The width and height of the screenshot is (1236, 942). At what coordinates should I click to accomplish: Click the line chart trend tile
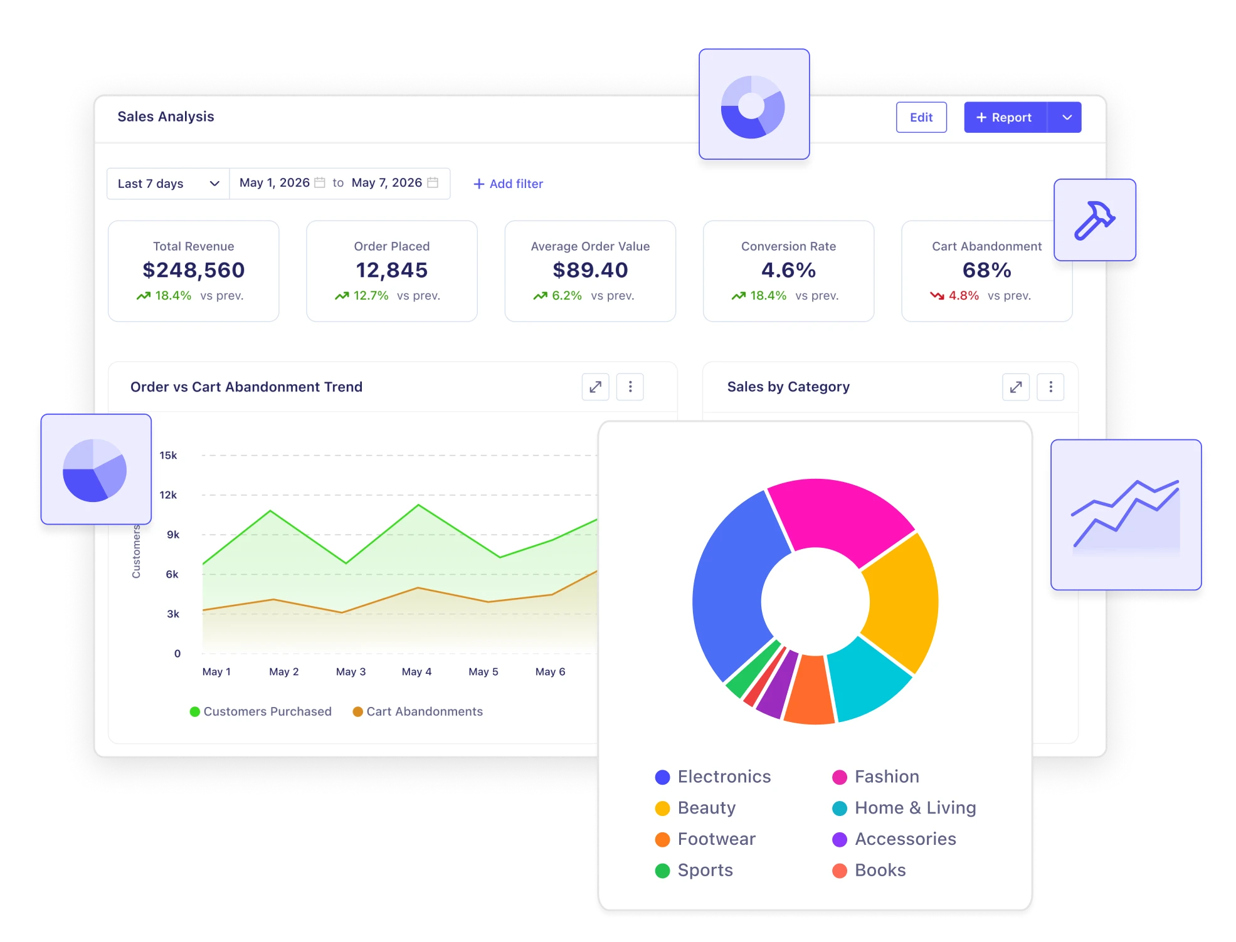pos(1126,515)
